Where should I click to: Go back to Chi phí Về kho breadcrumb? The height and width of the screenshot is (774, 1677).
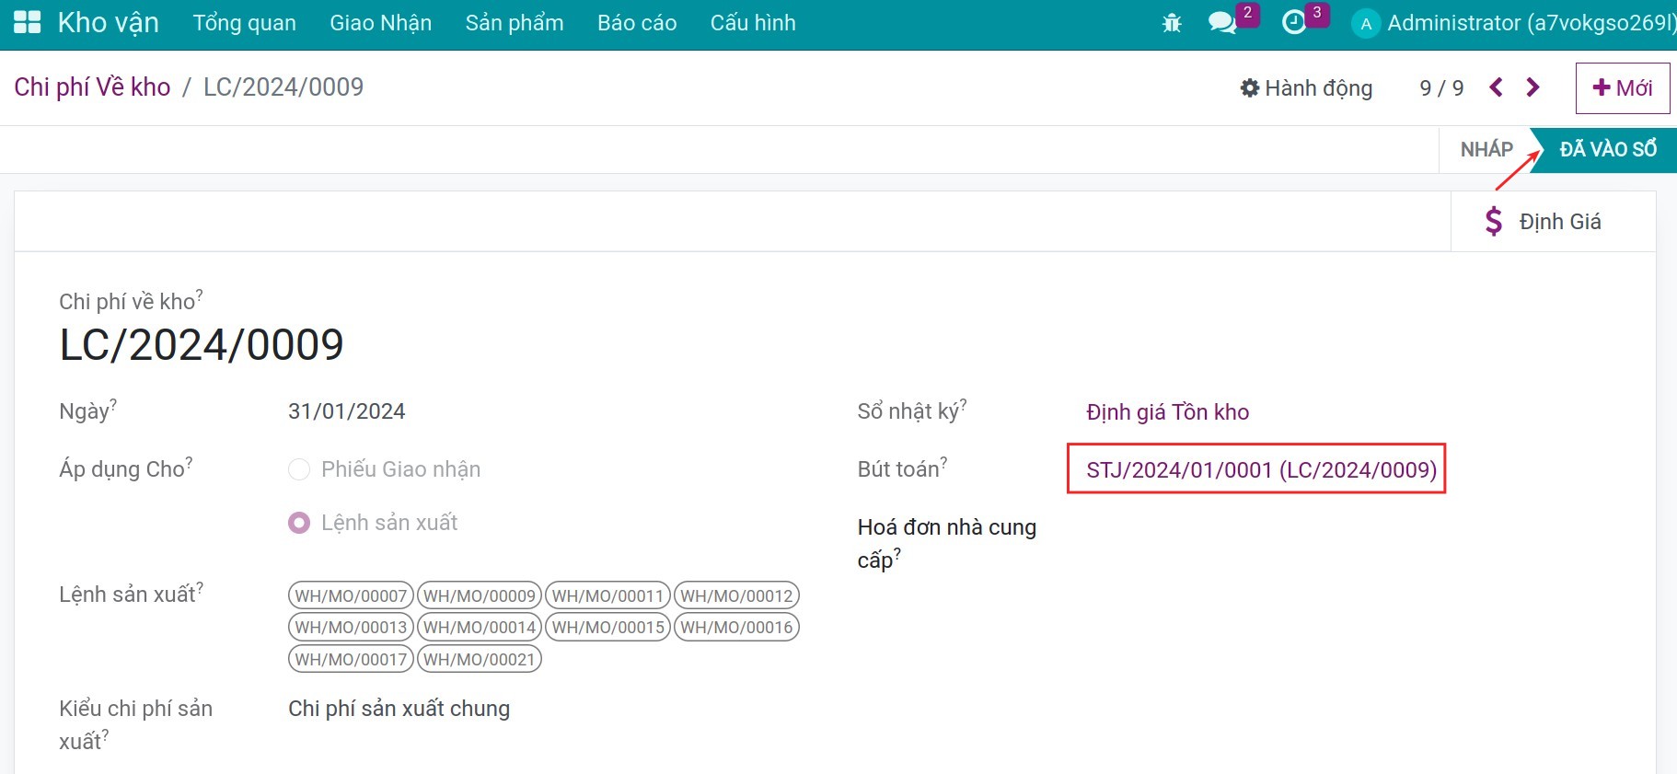(92, 87)
